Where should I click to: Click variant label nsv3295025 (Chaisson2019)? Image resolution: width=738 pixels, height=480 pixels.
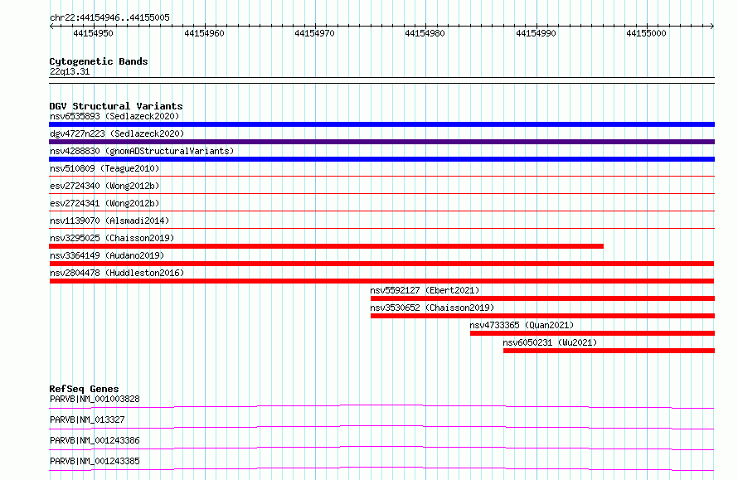(x=112, y=238)
